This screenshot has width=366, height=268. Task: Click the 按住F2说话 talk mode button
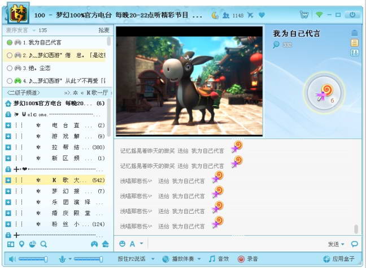(132, 259)
